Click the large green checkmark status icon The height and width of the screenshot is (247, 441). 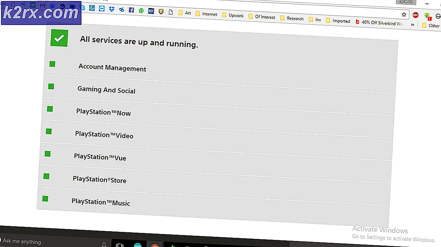tap(59, 38)
